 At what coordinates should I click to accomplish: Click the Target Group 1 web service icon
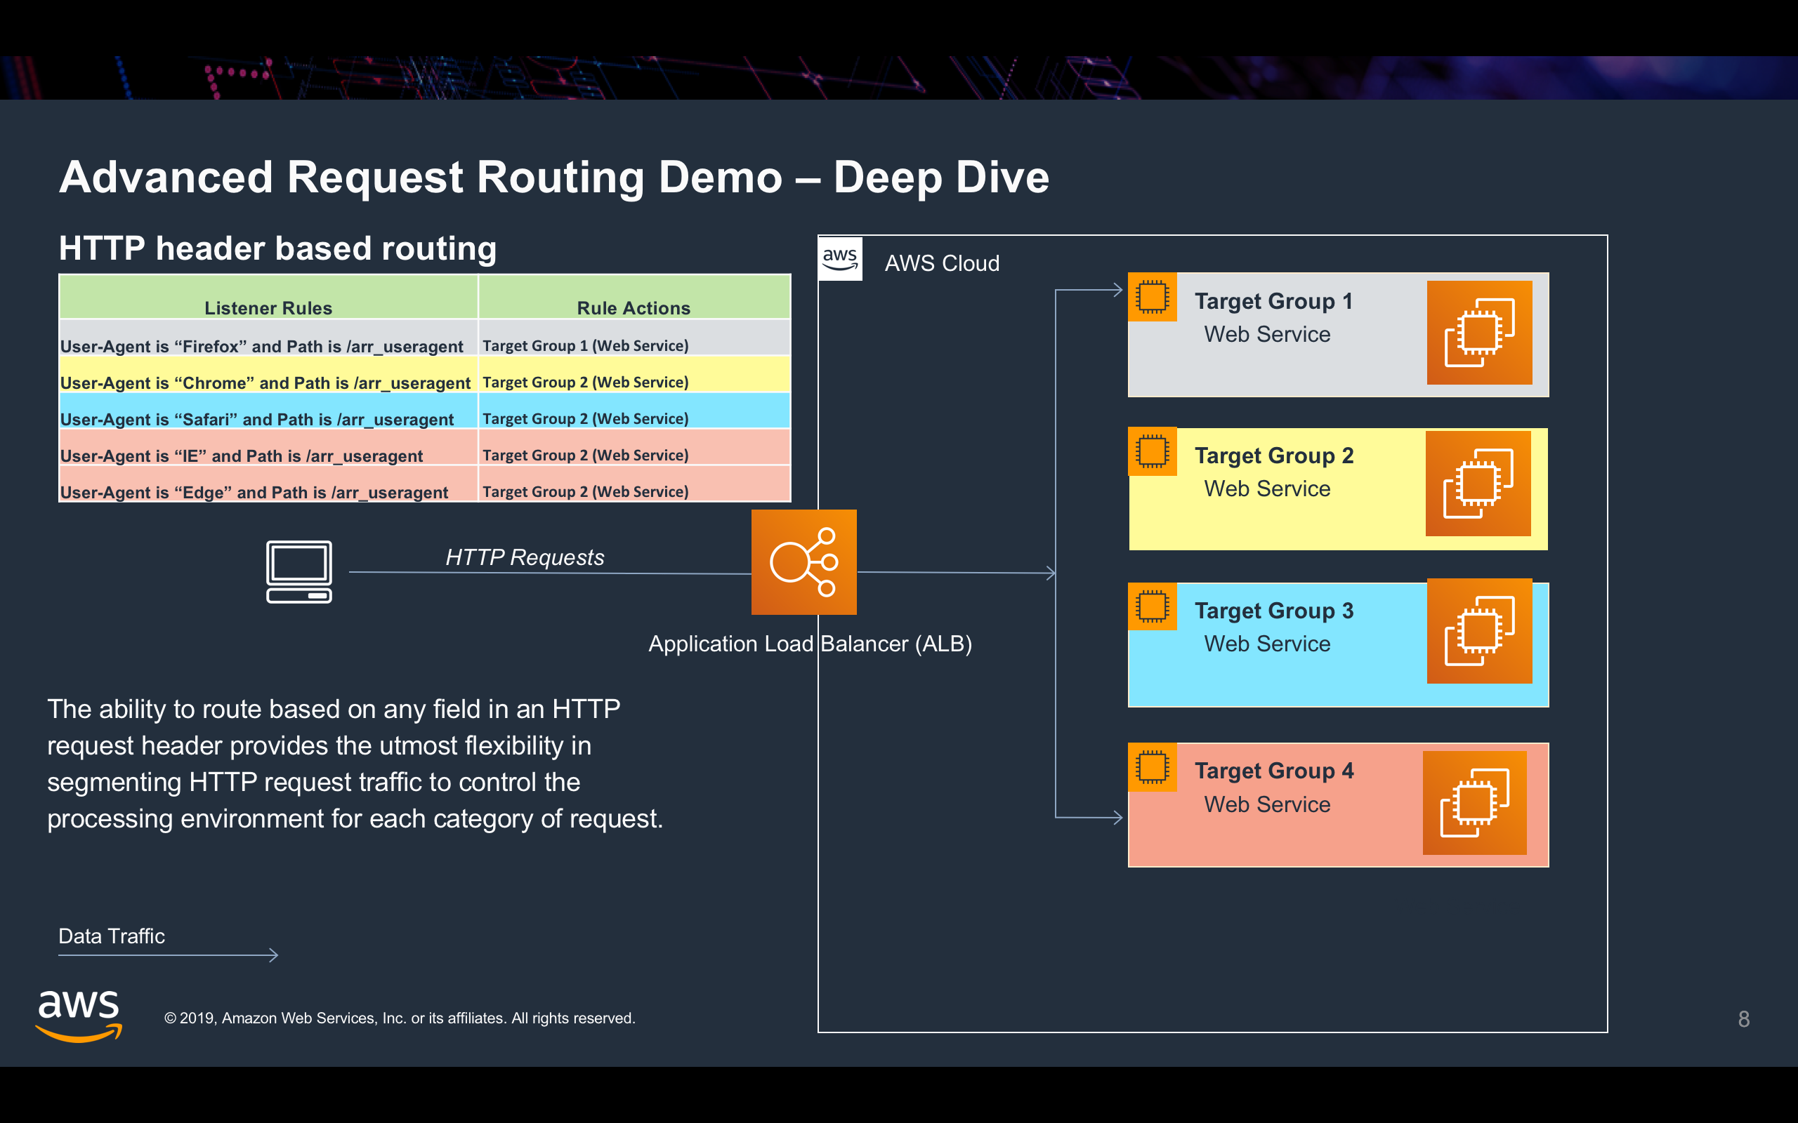click(x=1480, y=333)
